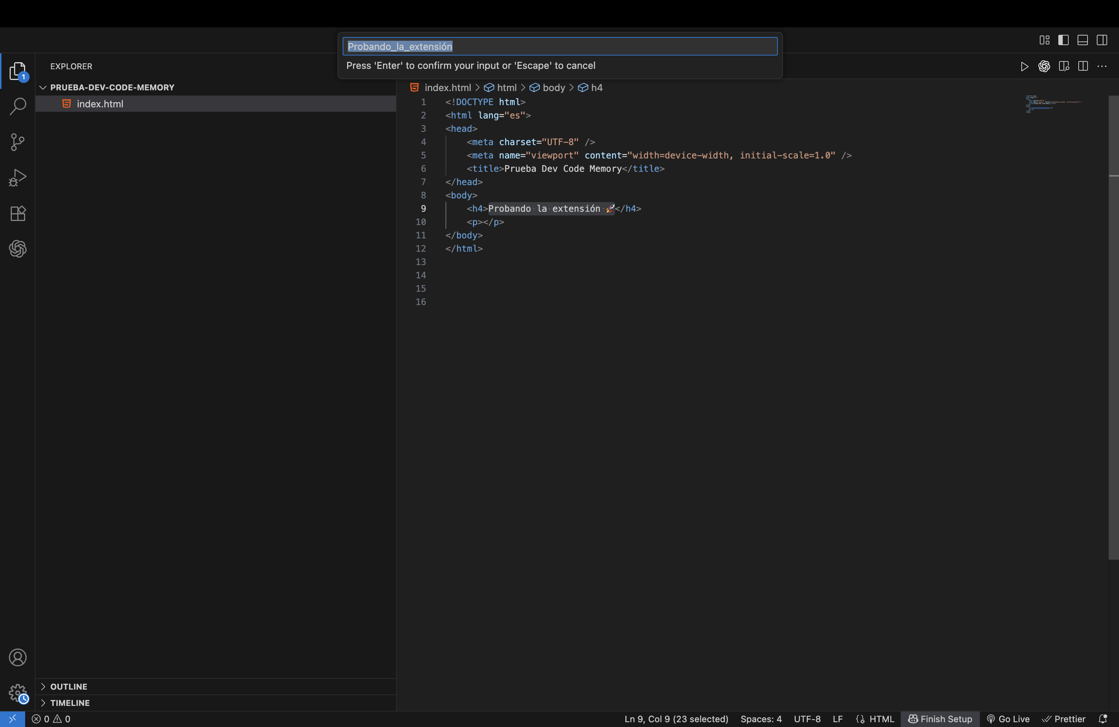Open the ChatGPT sidebar icon in activity bar
Screen dimensions: 1119x727
(x=17, y=249)
